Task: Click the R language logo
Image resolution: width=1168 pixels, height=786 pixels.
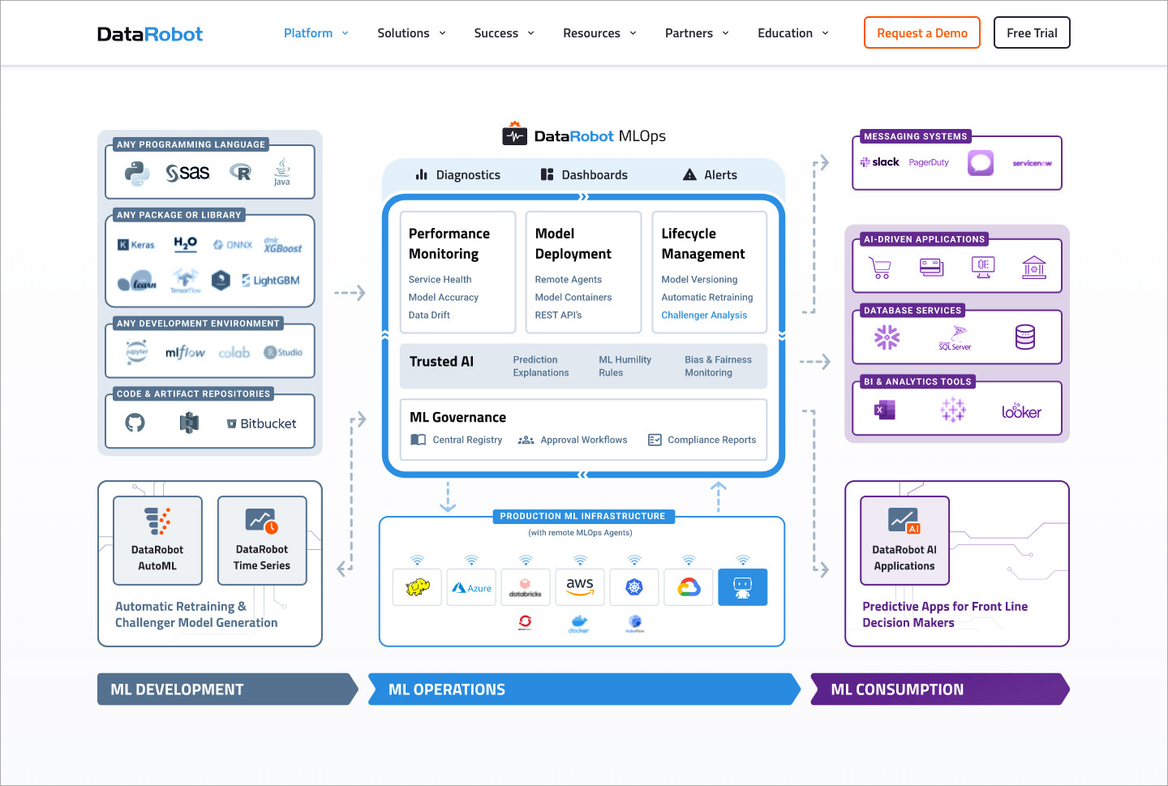Action: click(x=240, y=172)
